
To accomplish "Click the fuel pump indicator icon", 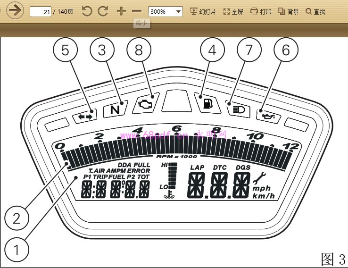I will [207, 103].
